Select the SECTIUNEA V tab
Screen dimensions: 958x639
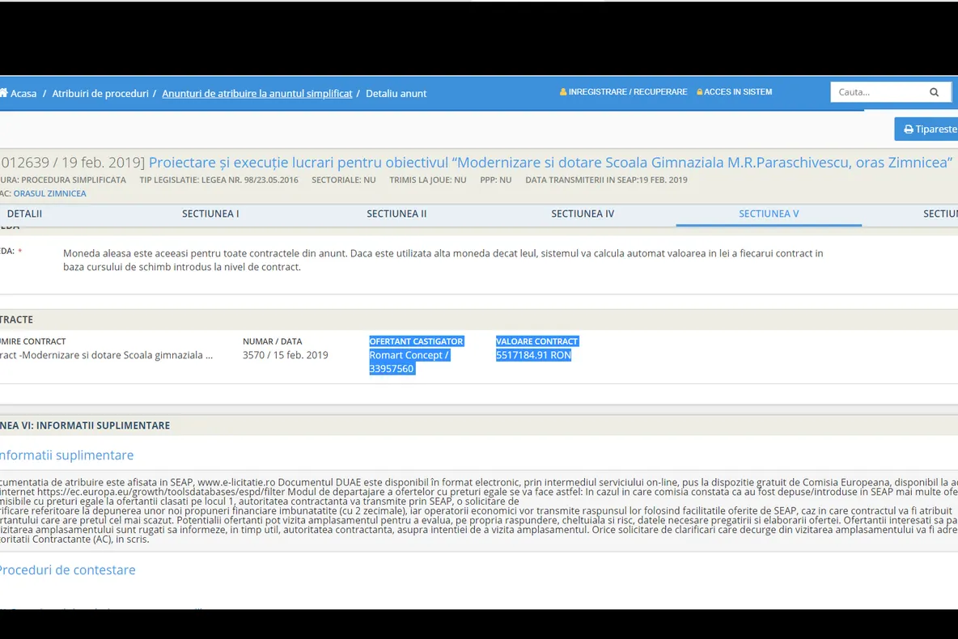click(x=769, y=214)
